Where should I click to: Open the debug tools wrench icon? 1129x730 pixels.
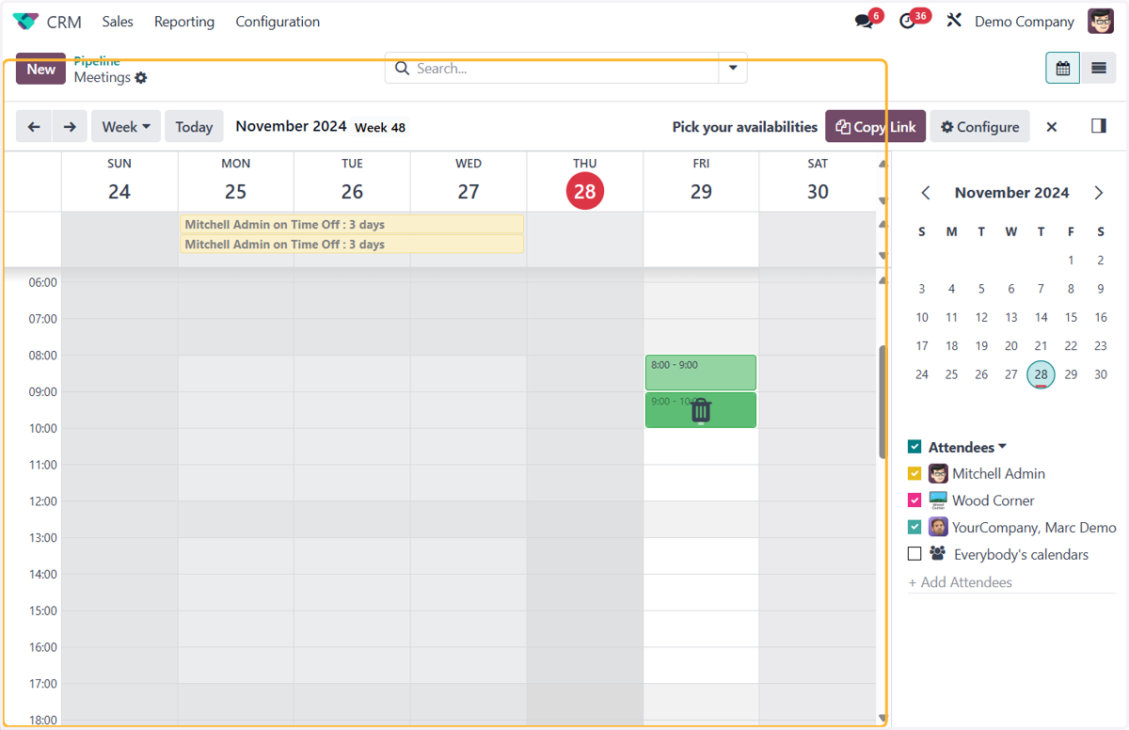coord(954,21)
